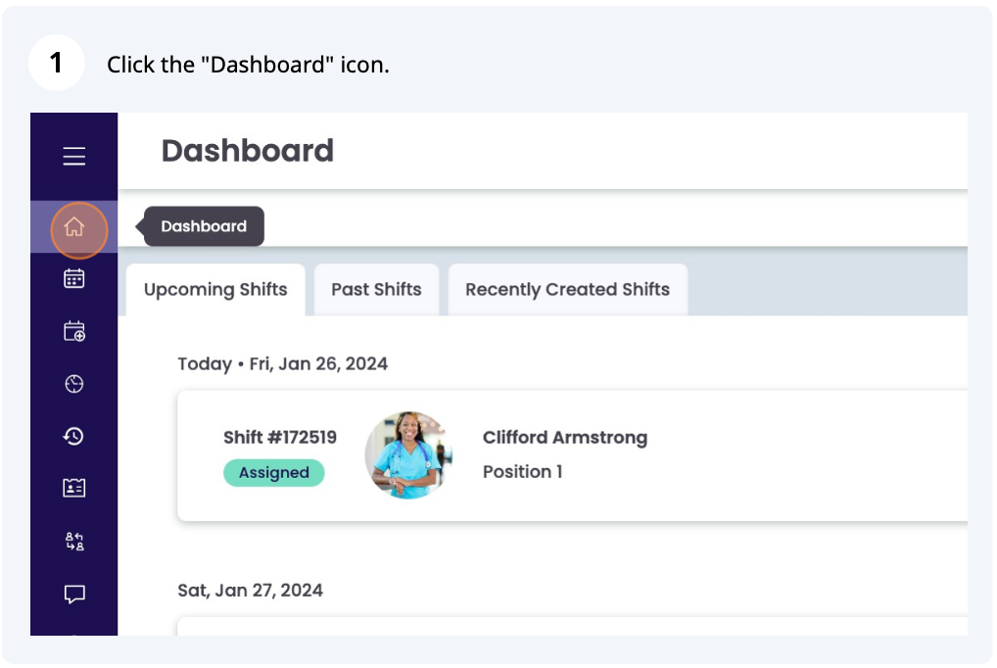Click the Assigned status badge
Viewport: 997px width, 668px height.
pos(274,473)
